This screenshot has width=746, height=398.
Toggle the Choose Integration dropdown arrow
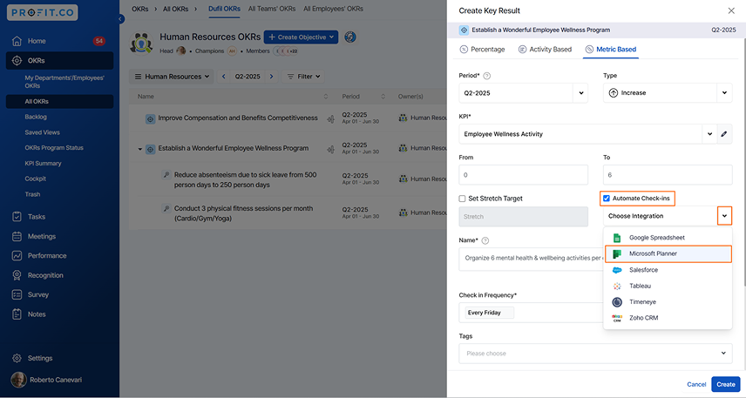(724, 216)
